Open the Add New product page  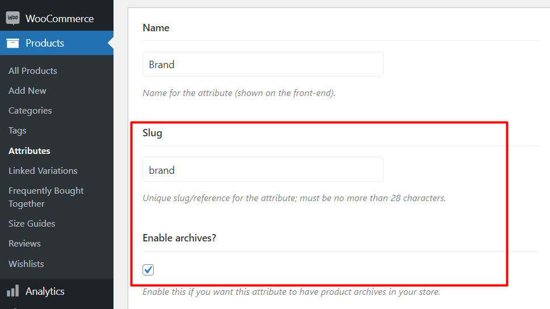(x=27, y=90)
